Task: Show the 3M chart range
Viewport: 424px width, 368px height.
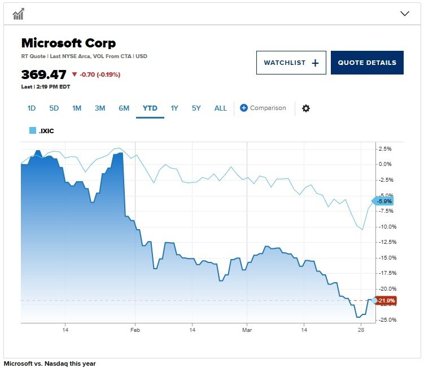Action: (x=100, y=108)
